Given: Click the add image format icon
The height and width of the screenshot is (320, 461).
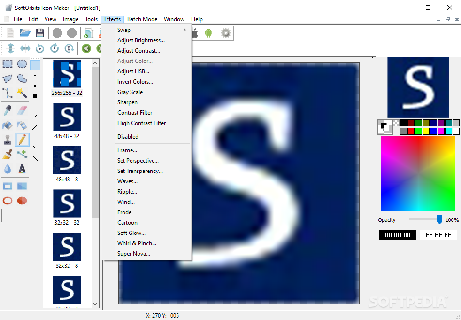Looking at the screenshot, I should [x=89, y=33].
